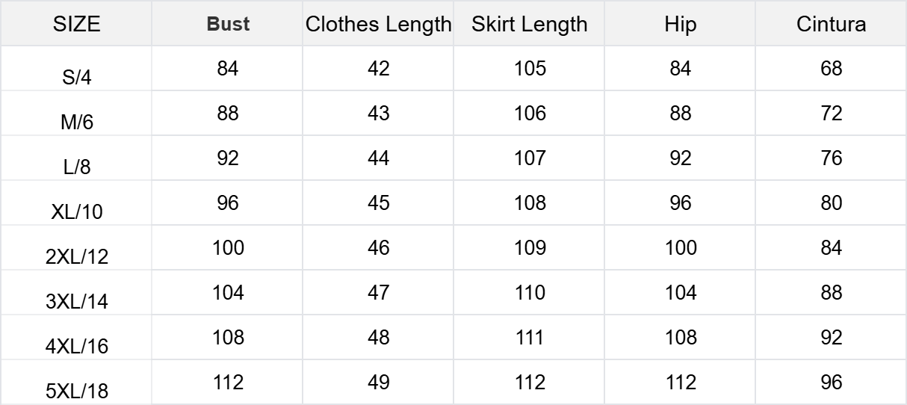Select the S/4 size row label

[x=77, y=78]
